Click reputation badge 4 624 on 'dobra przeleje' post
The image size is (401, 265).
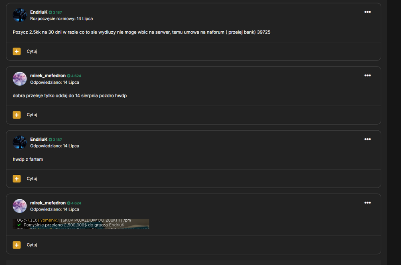point(74,76)
